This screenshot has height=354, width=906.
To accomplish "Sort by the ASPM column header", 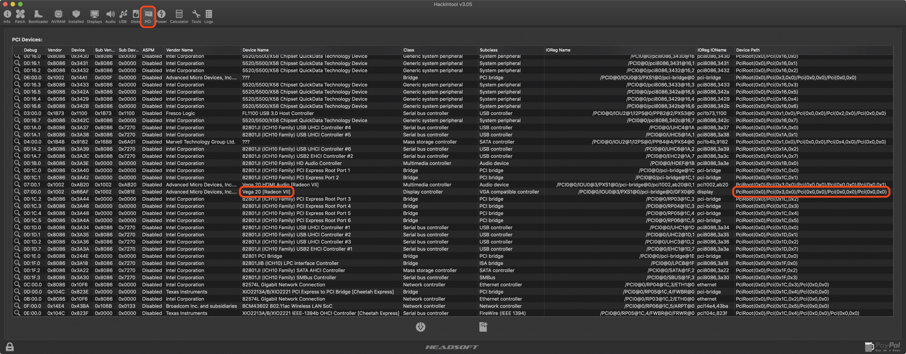I will pos(152,50).
